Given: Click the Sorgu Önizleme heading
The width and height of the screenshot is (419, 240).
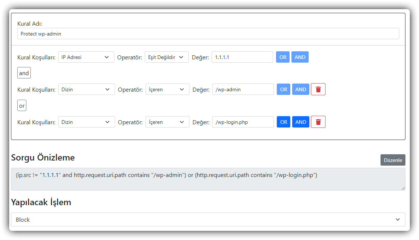Looking at the screenshot, I should tap(43, 157).
